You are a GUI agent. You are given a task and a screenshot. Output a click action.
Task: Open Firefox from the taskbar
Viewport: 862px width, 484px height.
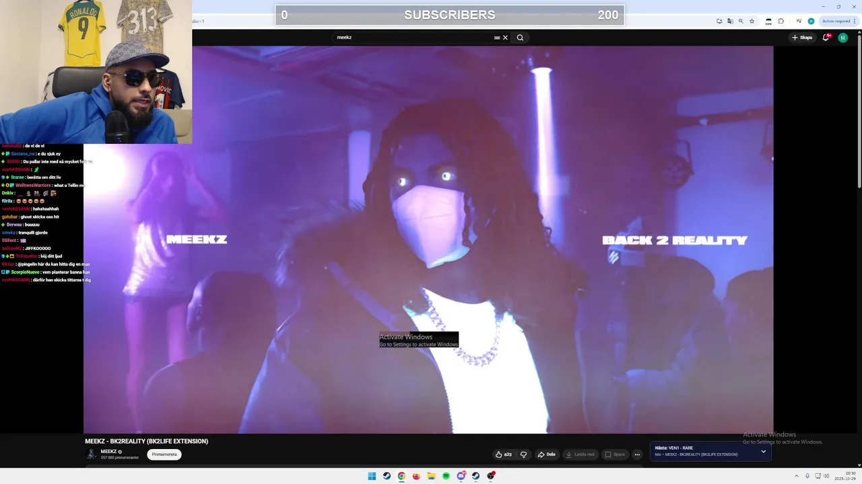pos(416,476)
